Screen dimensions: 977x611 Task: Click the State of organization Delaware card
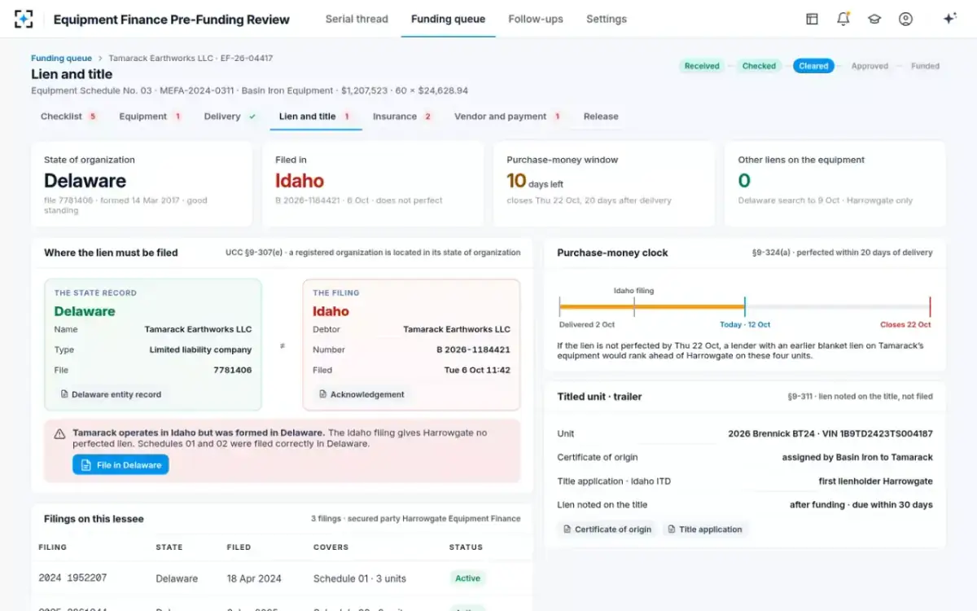point(142,184)
